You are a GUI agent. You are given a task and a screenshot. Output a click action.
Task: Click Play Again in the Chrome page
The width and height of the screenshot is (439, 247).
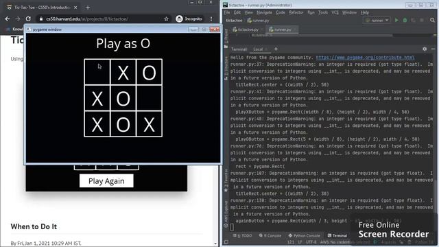(x=106, y=181)
